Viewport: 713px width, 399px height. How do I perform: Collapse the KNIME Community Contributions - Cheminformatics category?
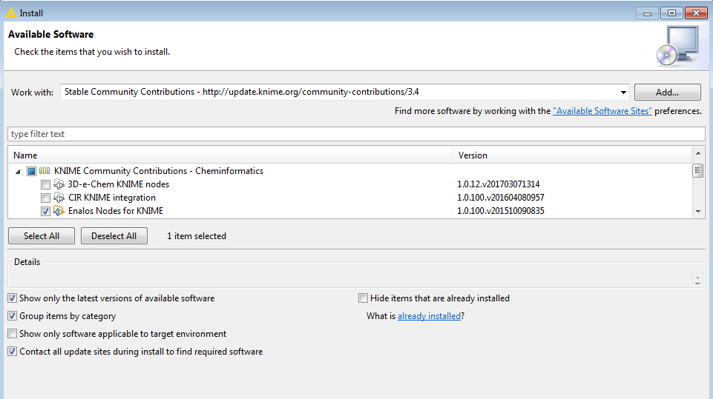pyautogui.click(x=19, y=172)
